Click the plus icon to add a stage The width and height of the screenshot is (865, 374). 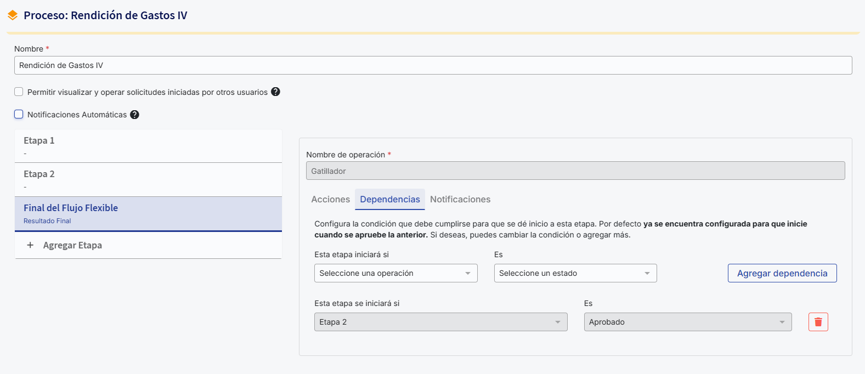pyautogui.click(x=30, y=245)
